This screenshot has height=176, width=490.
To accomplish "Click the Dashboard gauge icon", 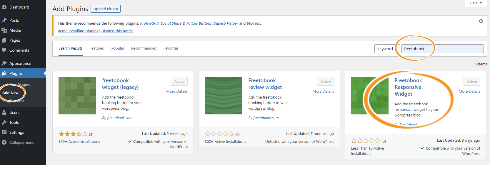I will tap(4, 7).
